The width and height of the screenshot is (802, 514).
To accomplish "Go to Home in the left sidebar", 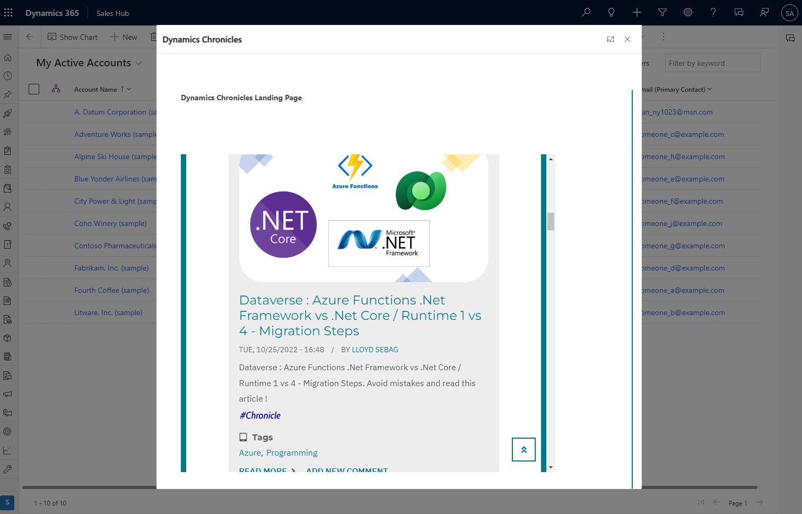I will 7,57.
